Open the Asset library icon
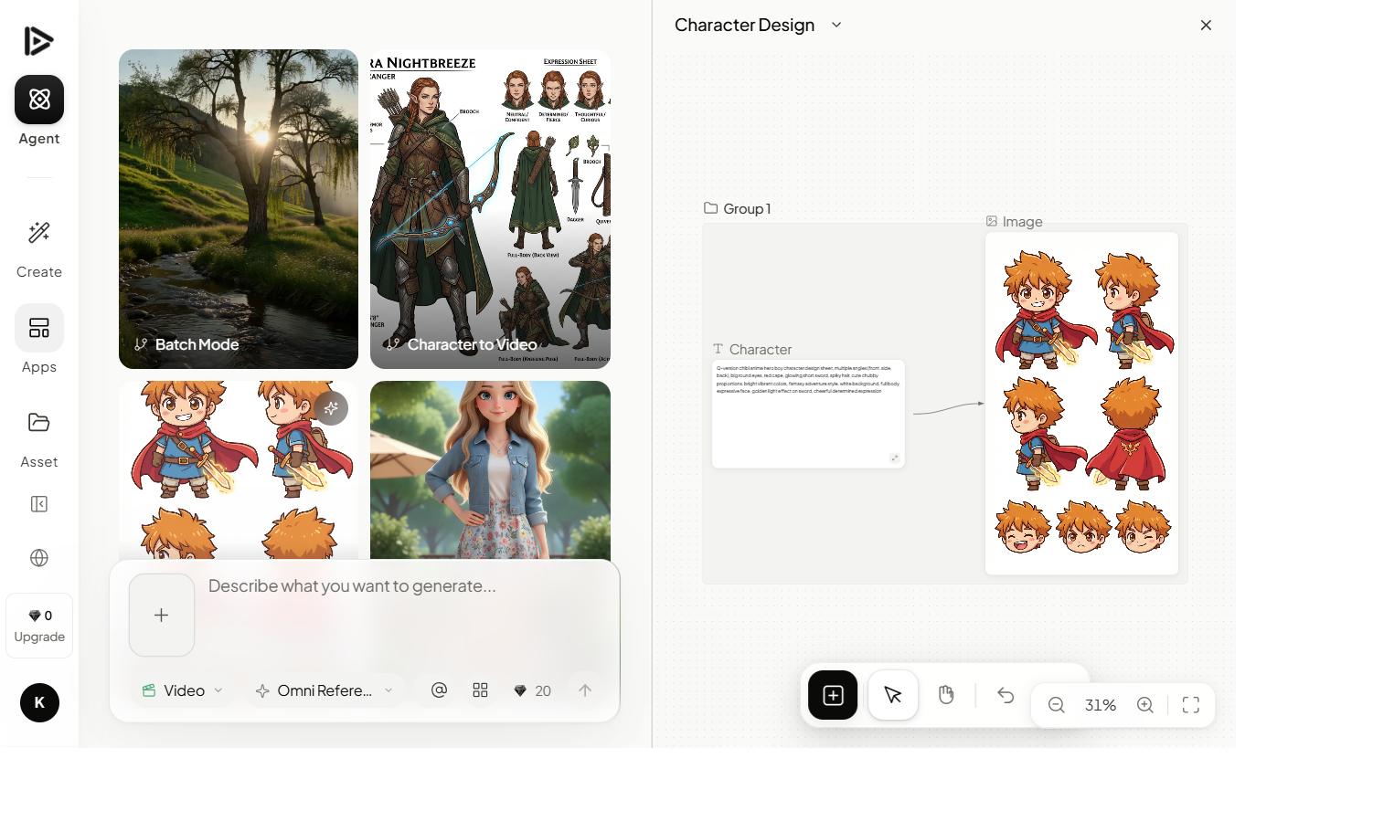Screen dimensions: 1373x832 [x=38, y=422]
